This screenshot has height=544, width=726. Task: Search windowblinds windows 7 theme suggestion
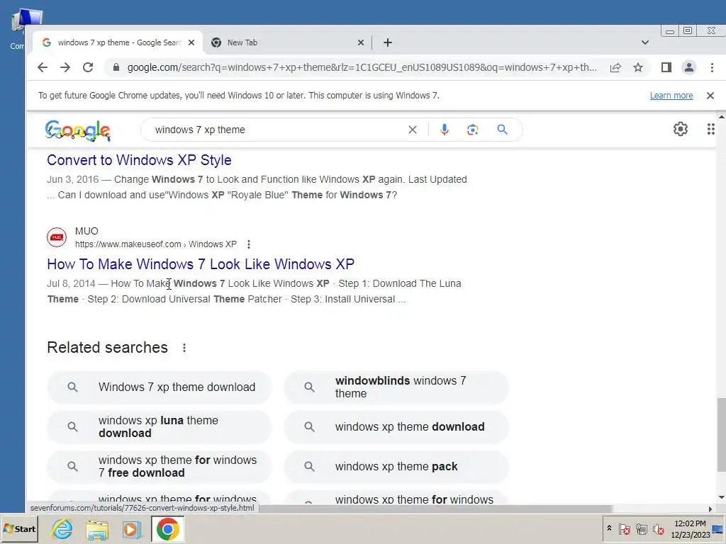pyautogui.click(x=396, y=387)
